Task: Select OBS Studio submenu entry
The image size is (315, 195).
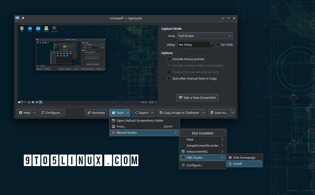Action: (x=203, y=158)
